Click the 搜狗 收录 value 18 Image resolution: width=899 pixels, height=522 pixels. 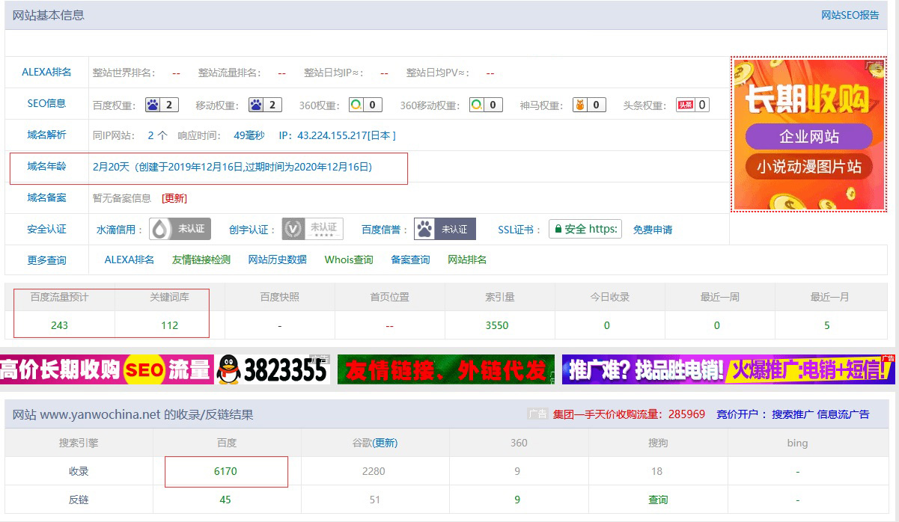tap(657, 471)
